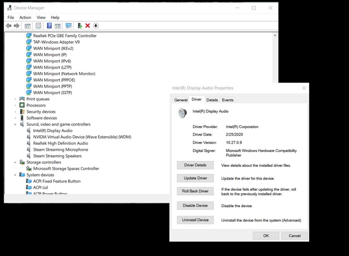Viewport: 349px width, 256px height.
Task: Click the Properties sheet toolbar icon
Action: click(x=38, y=26)
